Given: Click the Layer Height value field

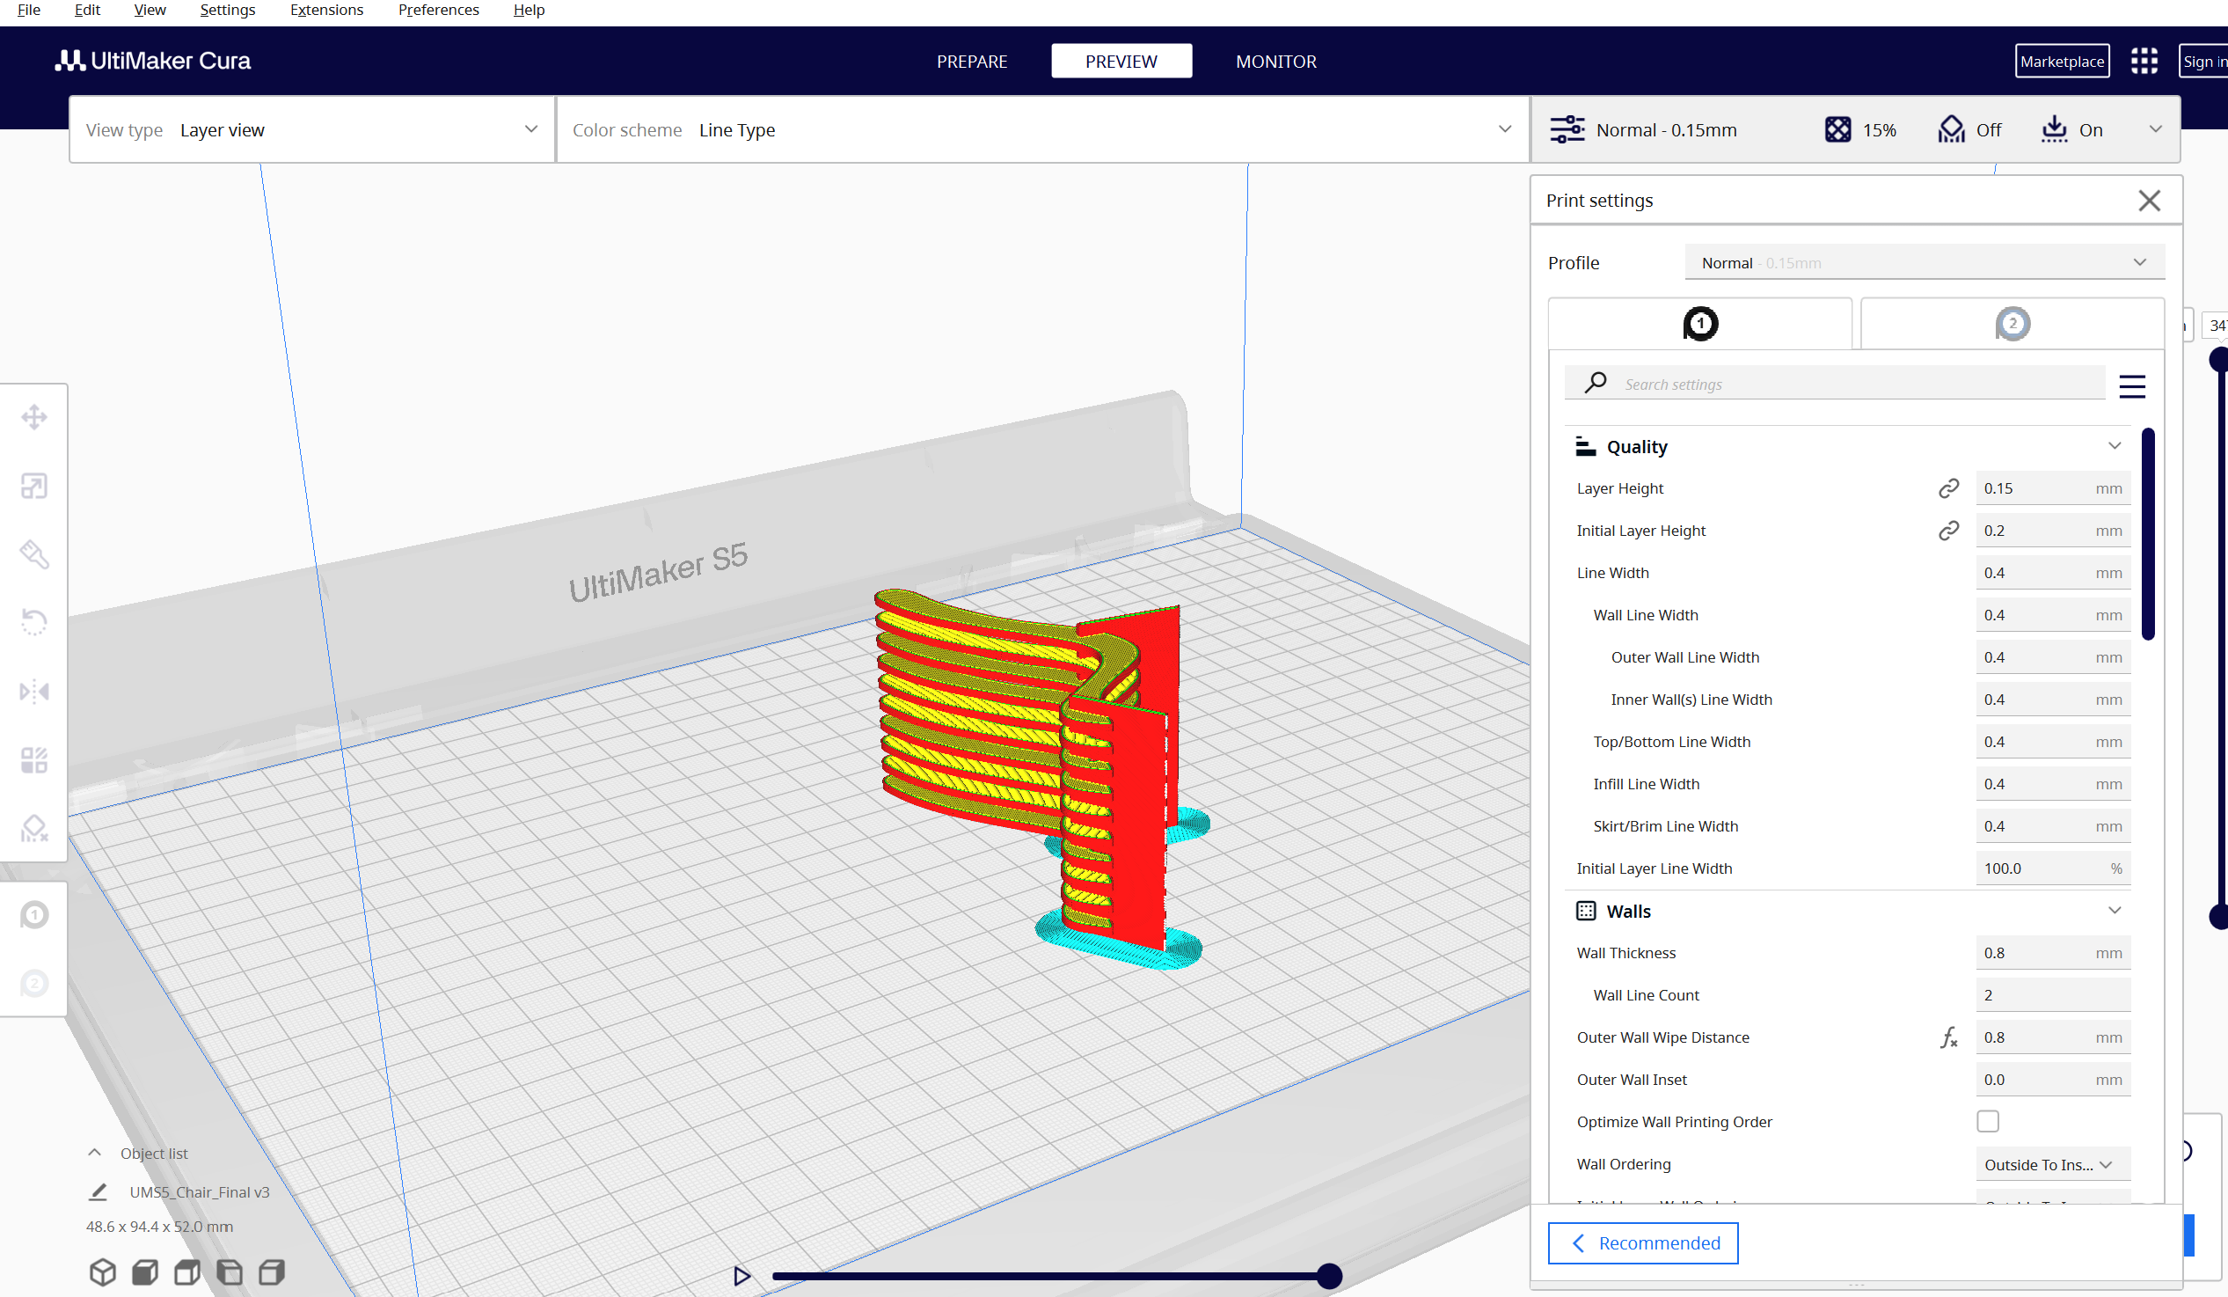Looking at the screenshot, I should (x=2053, y=488).
